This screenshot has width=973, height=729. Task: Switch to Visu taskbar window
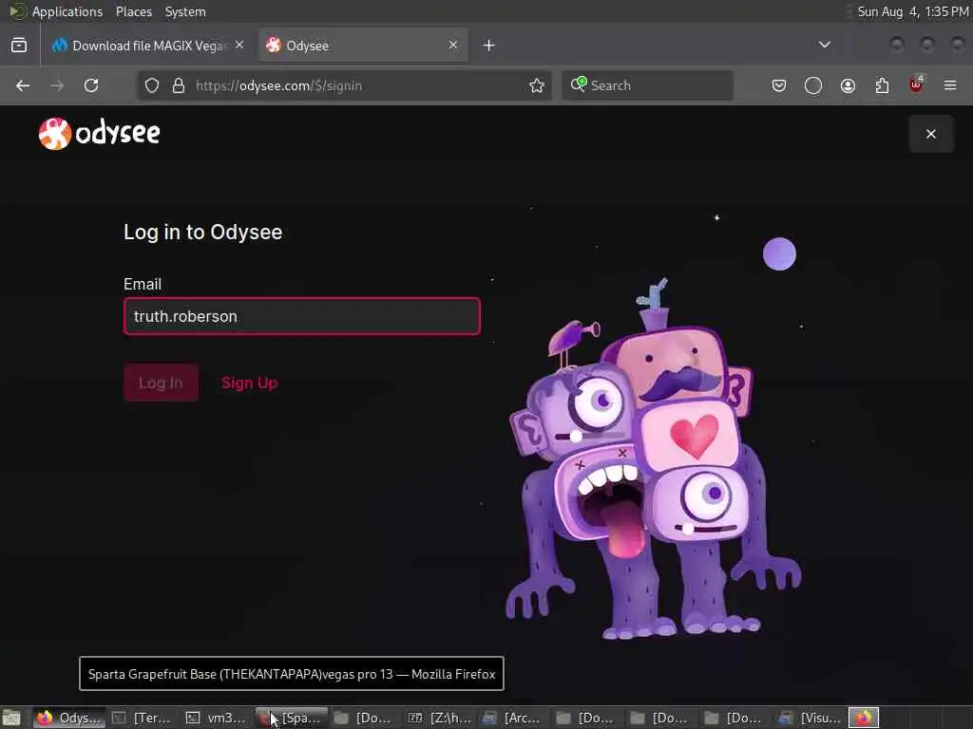(810, 718)
